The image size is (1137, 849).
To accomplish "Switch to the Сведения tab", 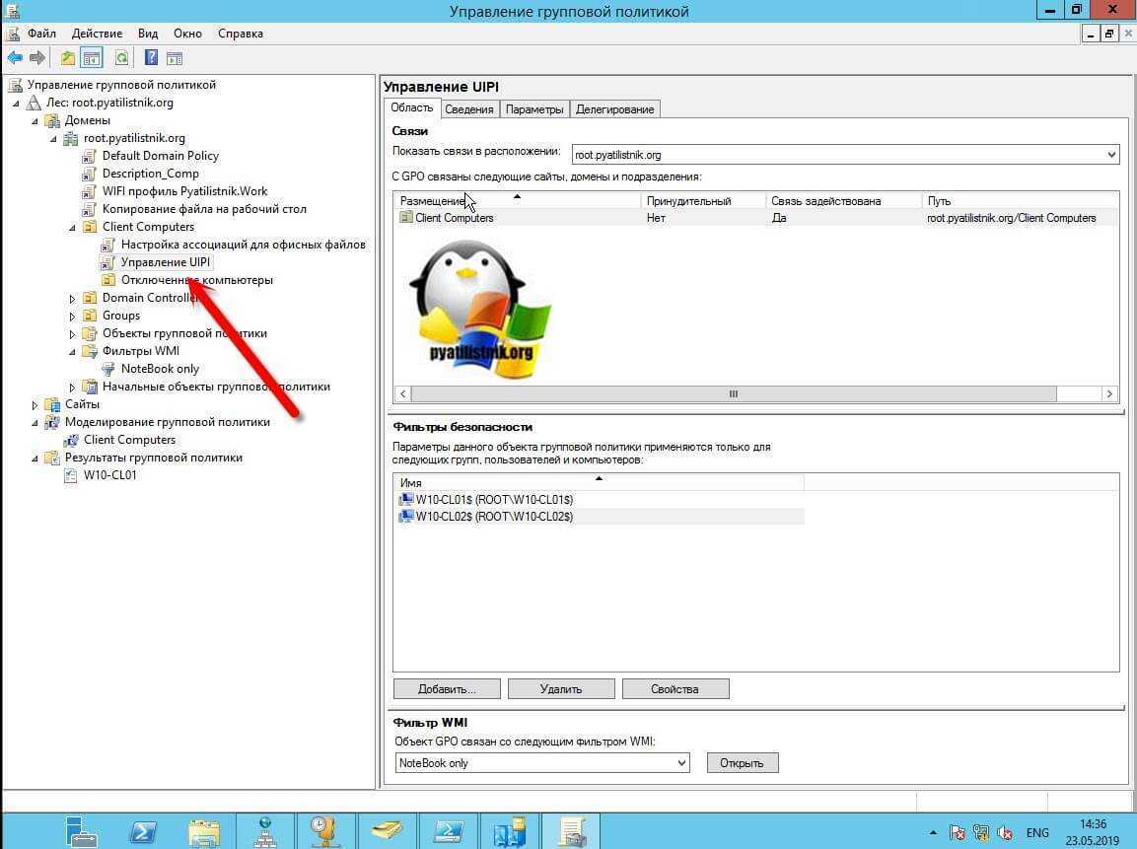I will pyautogui.click(x=469, y=109).
